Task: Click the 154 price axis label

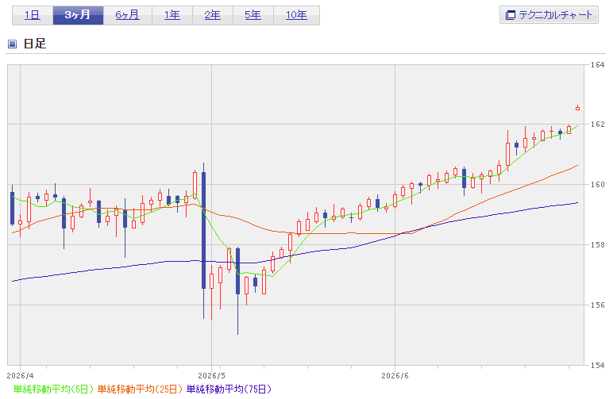Action: (597, 366)
